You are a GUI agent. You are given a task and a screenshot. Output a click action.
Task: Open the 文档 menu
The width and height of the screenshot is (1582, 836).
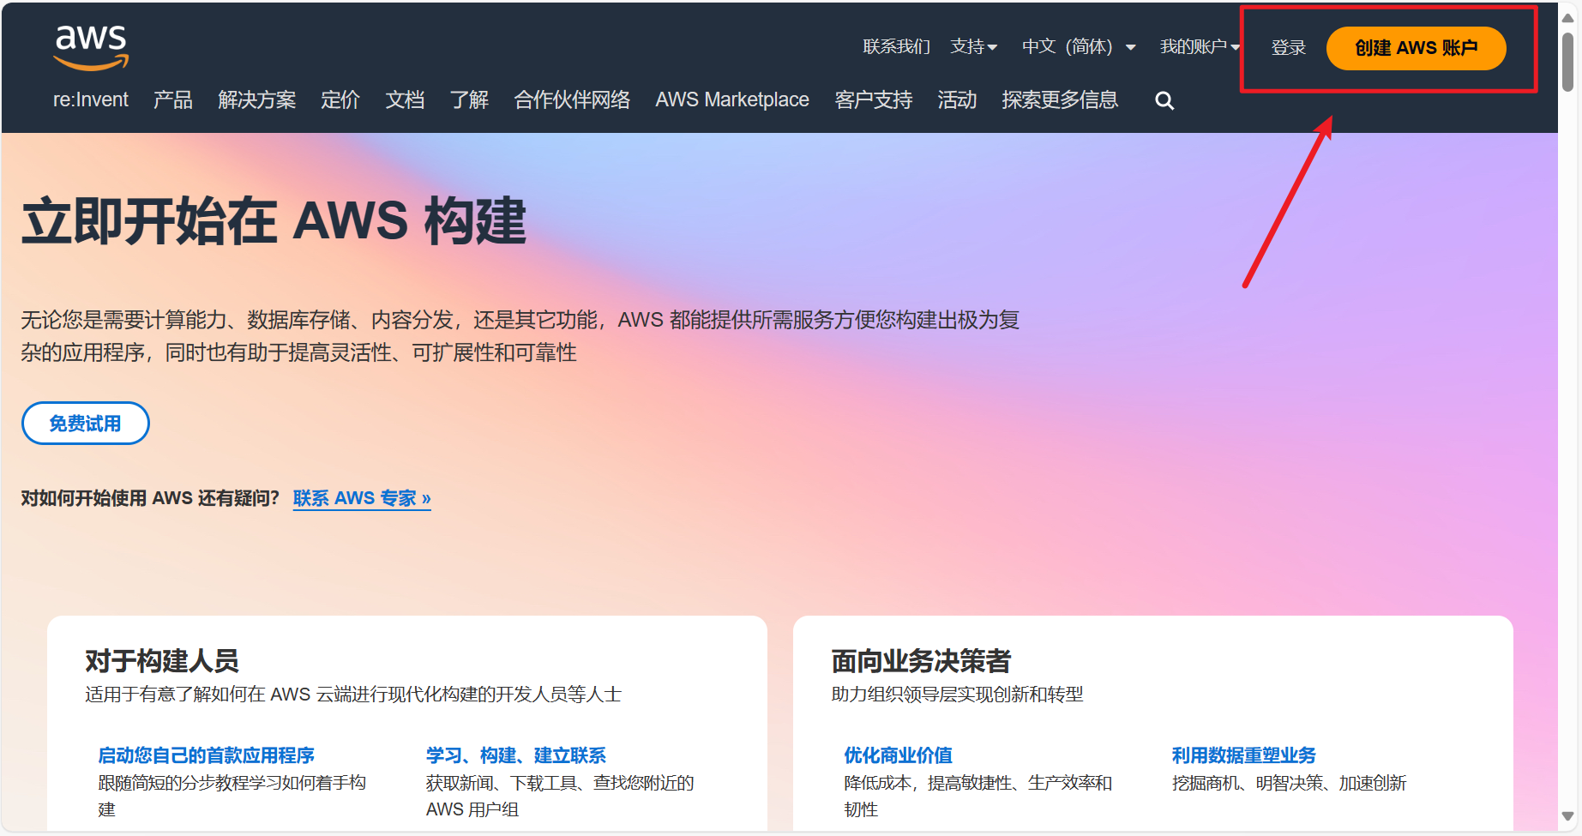(405, 99)
